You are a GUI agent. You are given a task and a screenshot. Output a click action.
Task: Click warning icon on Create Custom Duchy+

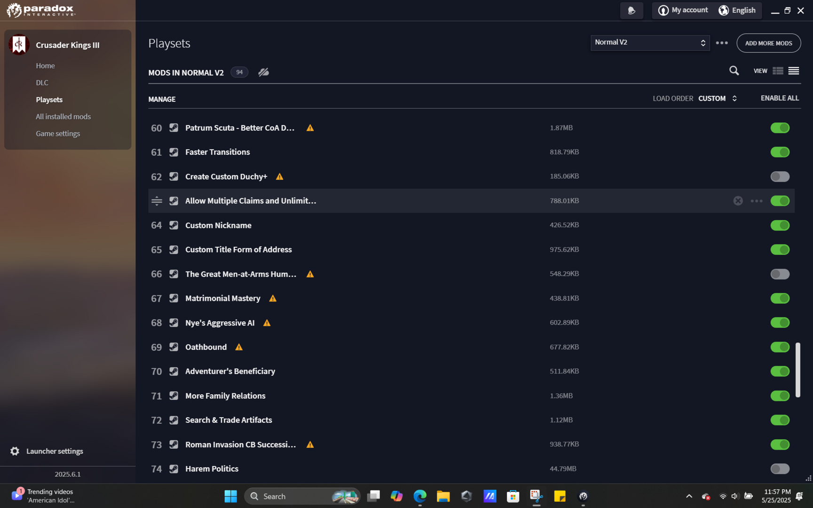[280, 177]
